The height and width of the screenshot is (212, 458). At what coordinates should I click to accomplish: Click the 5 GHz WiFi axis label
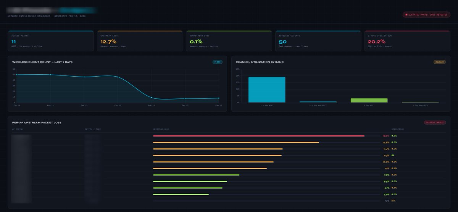(369, 105)
